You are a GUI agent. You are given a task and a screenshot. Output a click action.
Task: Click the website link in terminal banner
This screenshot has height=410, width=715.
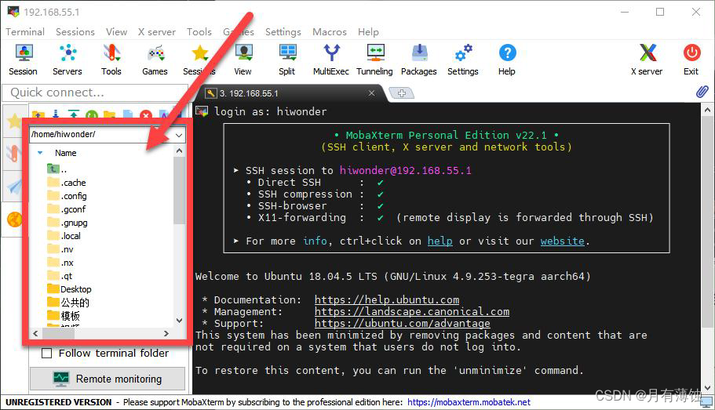562,241
